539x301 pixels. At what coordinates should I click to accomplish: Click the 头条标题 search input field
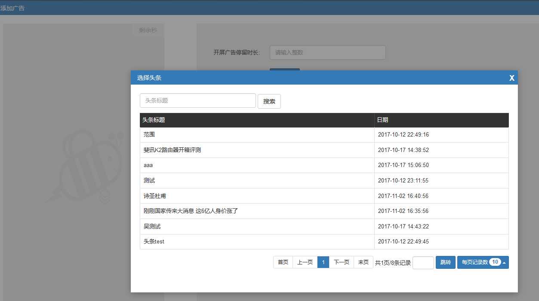[198, 100]
